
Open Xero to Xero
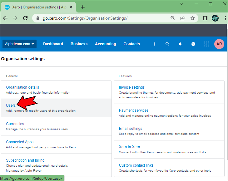point(129,147)
